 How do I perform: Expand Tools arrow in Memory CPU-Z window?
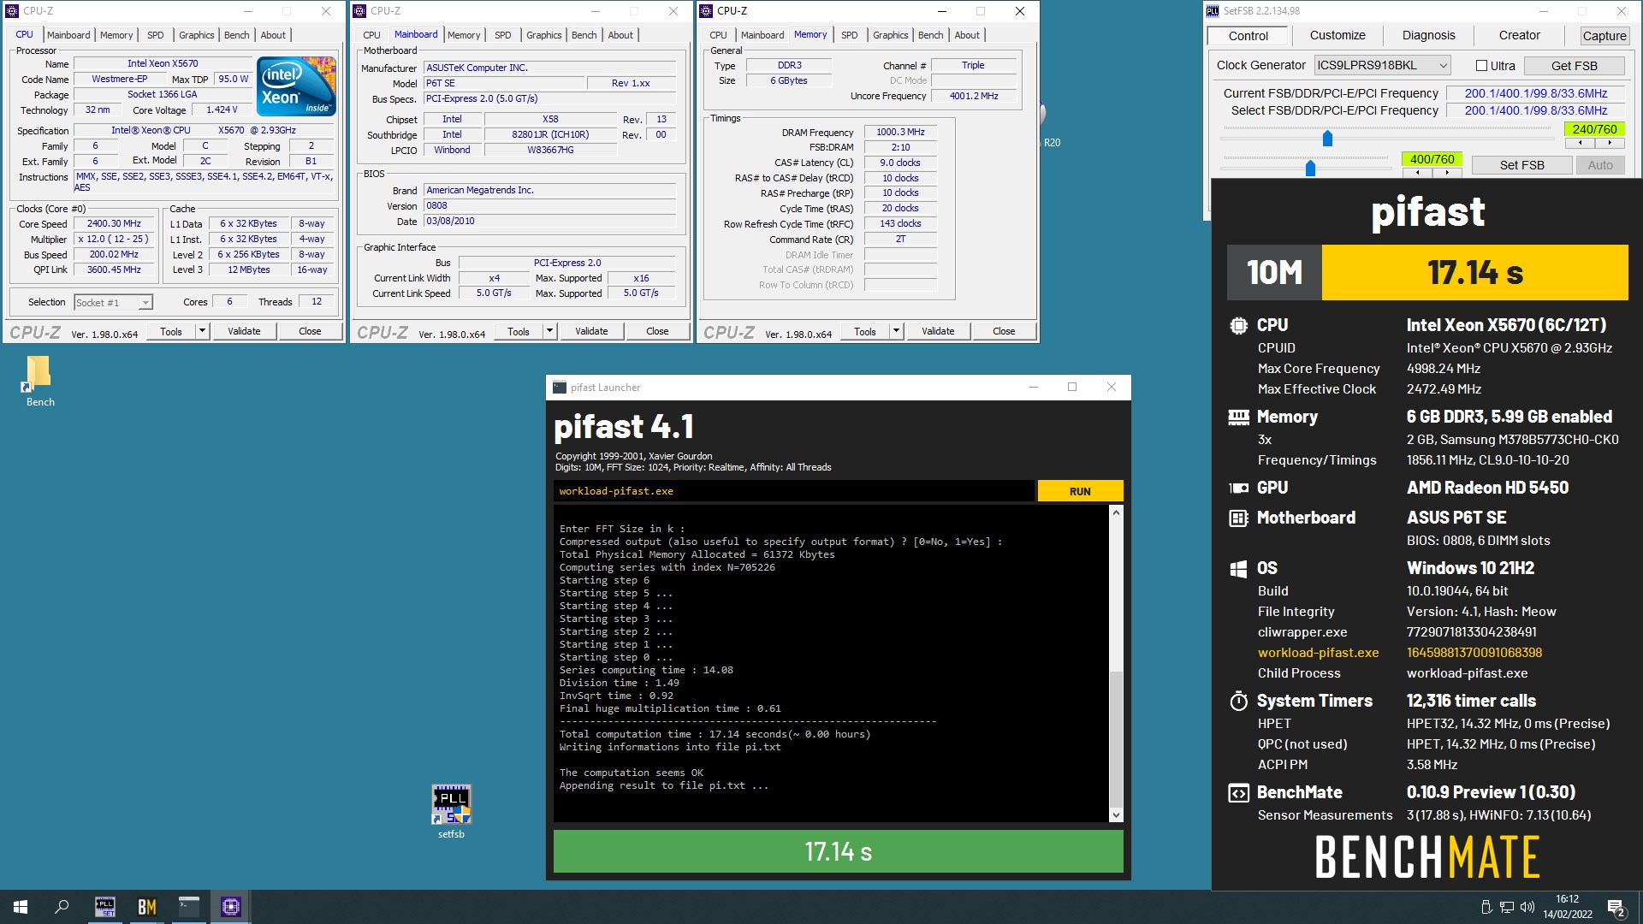[x=896, y=331]
